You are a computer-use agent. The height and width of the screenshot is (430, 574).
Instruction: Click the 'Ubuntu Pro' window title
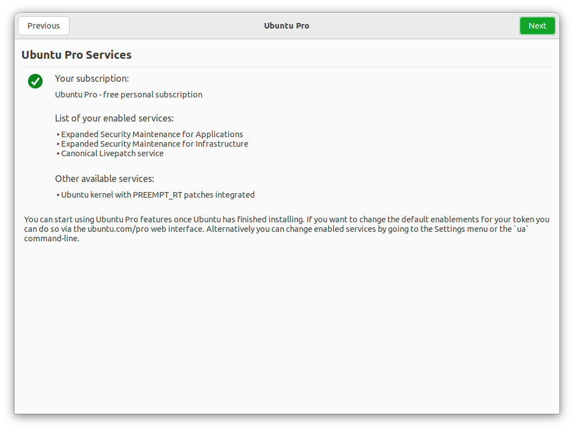tap(286, 26)
